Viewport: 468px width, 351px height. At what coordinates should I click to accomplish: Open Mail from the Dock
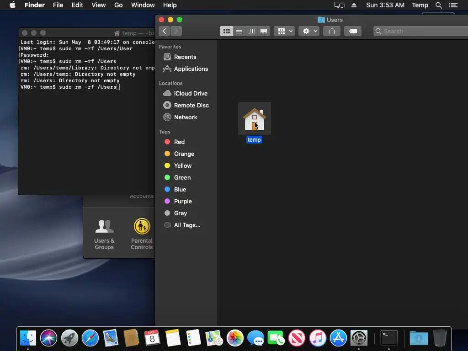pos(111,338)
